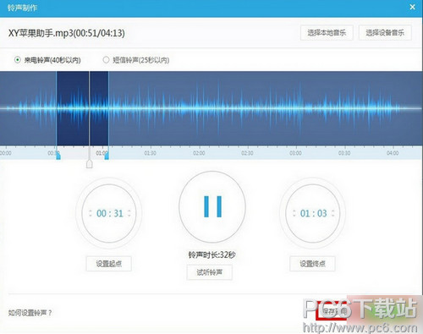Click the blue start-point handle on timeline
Image resolution: width=423 pixels, height=334 pixels.
pyautogui.click(x=58, y=156)
